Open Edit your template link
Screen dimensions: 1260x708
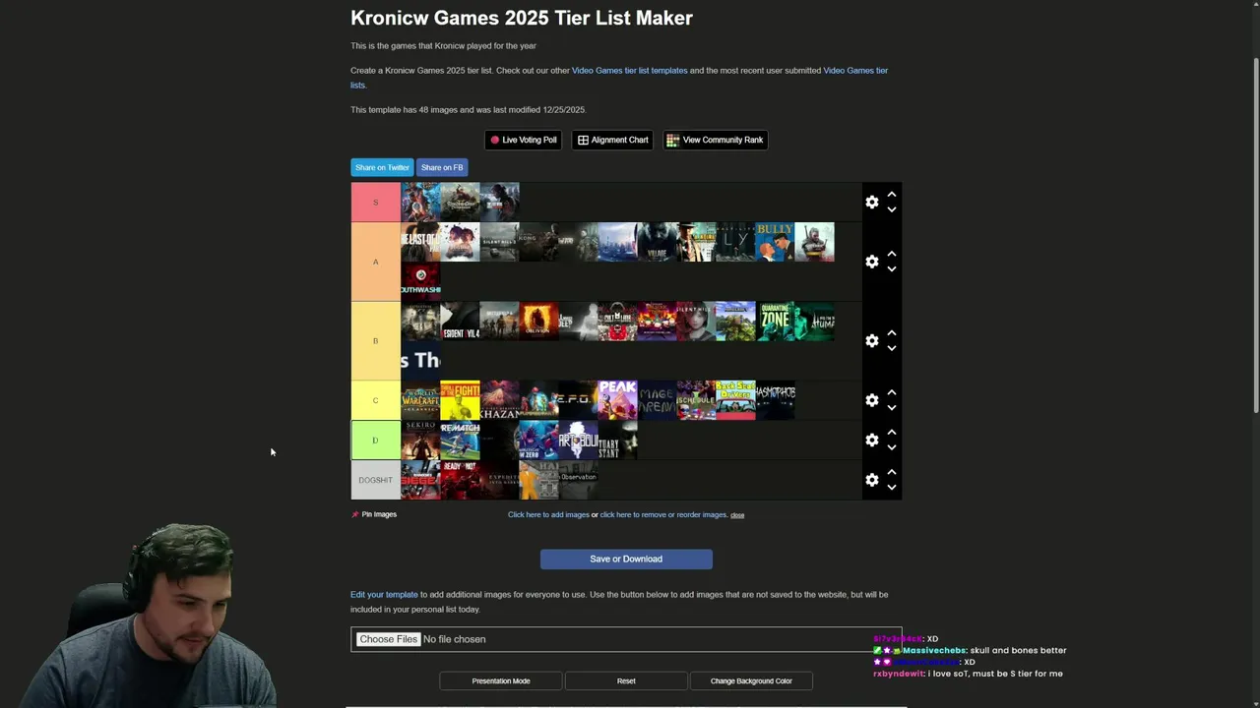tap(384, 594)
